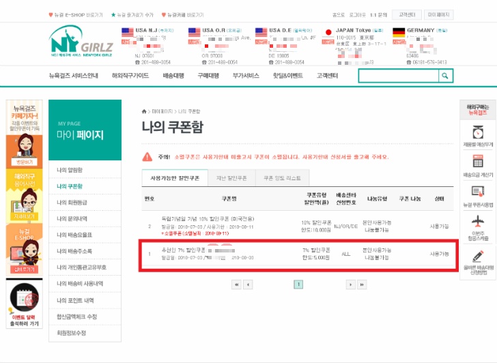Click the 로그아웃 link
This screenshot has width=497, height=363.
click(x=357, y=15)
